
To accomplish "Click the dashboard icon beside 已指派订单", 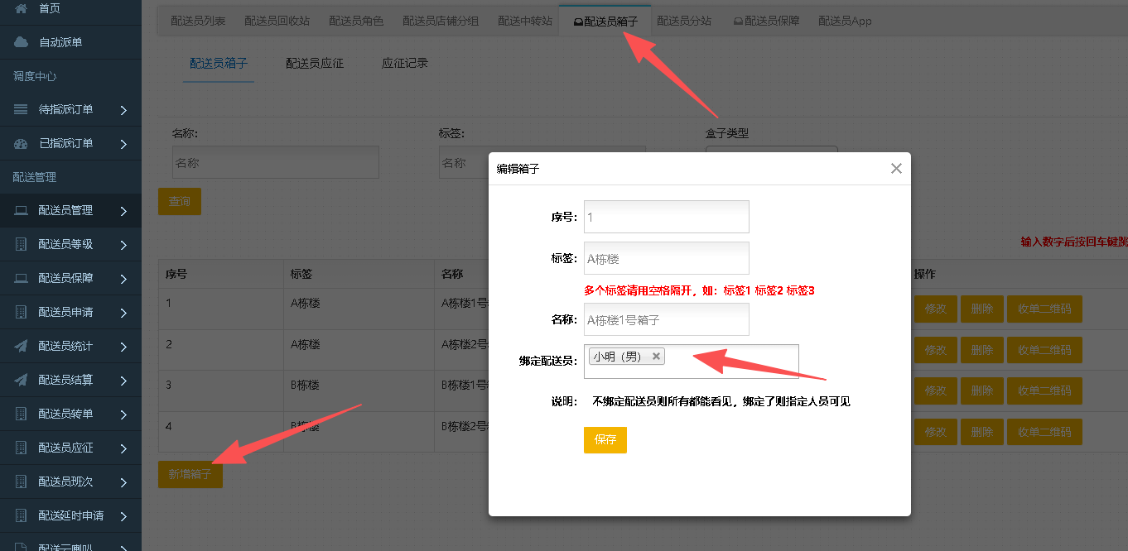I will point(21,144).
